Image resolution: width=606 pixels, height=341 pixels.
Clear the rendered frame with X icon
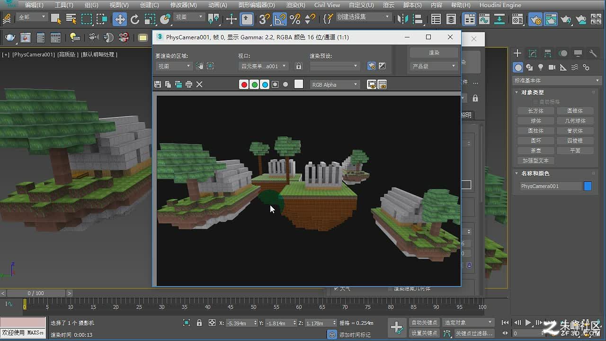click(x=199, y=84)
